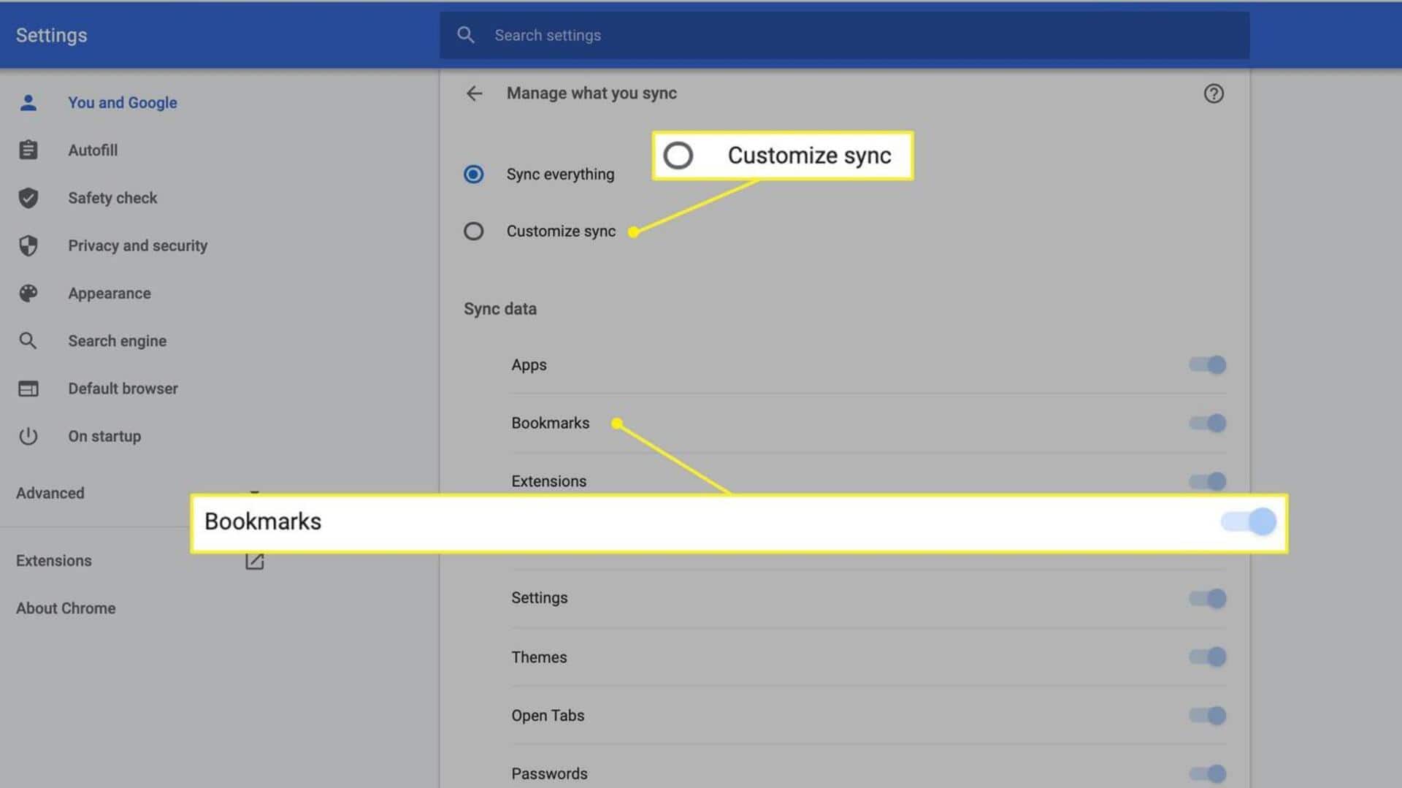The height and width of the screenshot is (788, 1402).
Task: Click the On startup power icon
Action: 28,436
